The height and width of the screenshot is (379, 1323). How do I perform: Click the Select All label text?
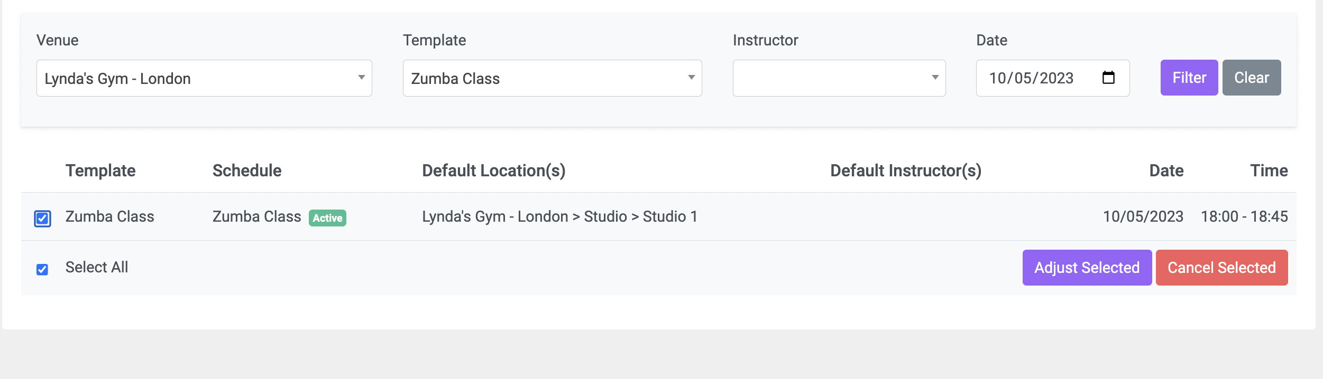(97, 267)
